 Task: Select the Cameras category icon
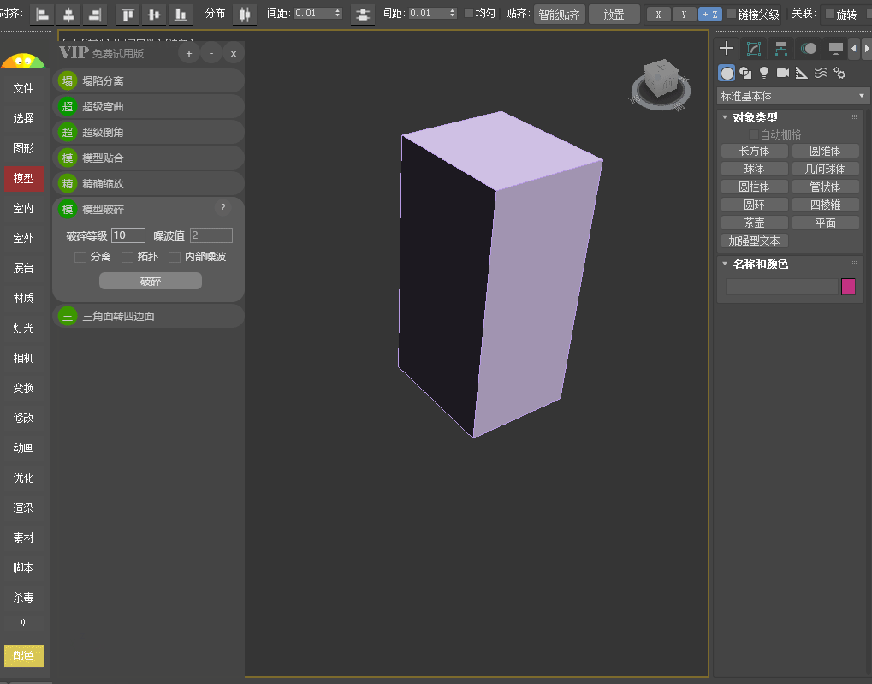click(783, 73)
